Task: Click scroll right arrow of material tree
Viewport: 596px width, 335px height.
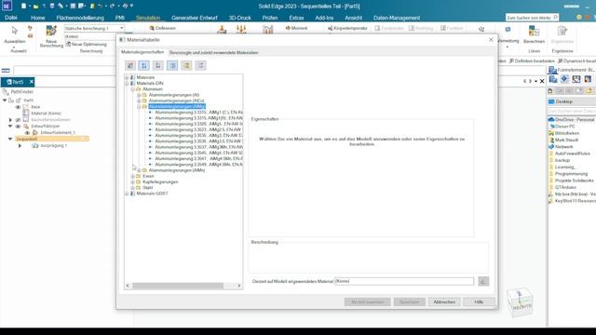Action: [239, 286]
